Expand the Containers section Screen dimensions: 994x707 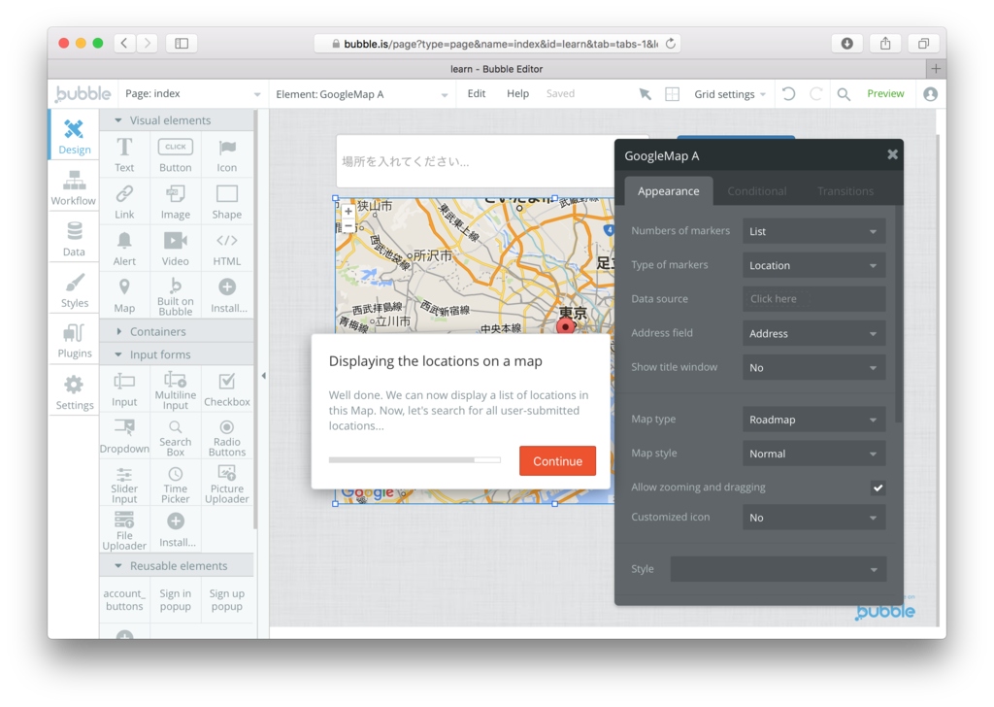tap(177, 331)
